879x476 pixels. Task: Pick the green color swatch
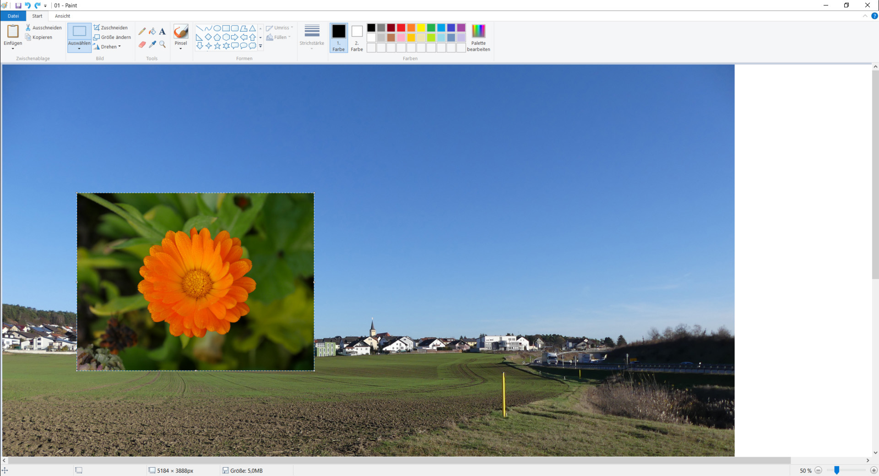pos(431,28)
